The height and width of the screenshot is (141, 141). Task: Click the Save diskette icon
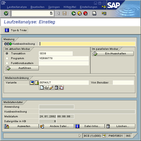click(x=65, y=13)
